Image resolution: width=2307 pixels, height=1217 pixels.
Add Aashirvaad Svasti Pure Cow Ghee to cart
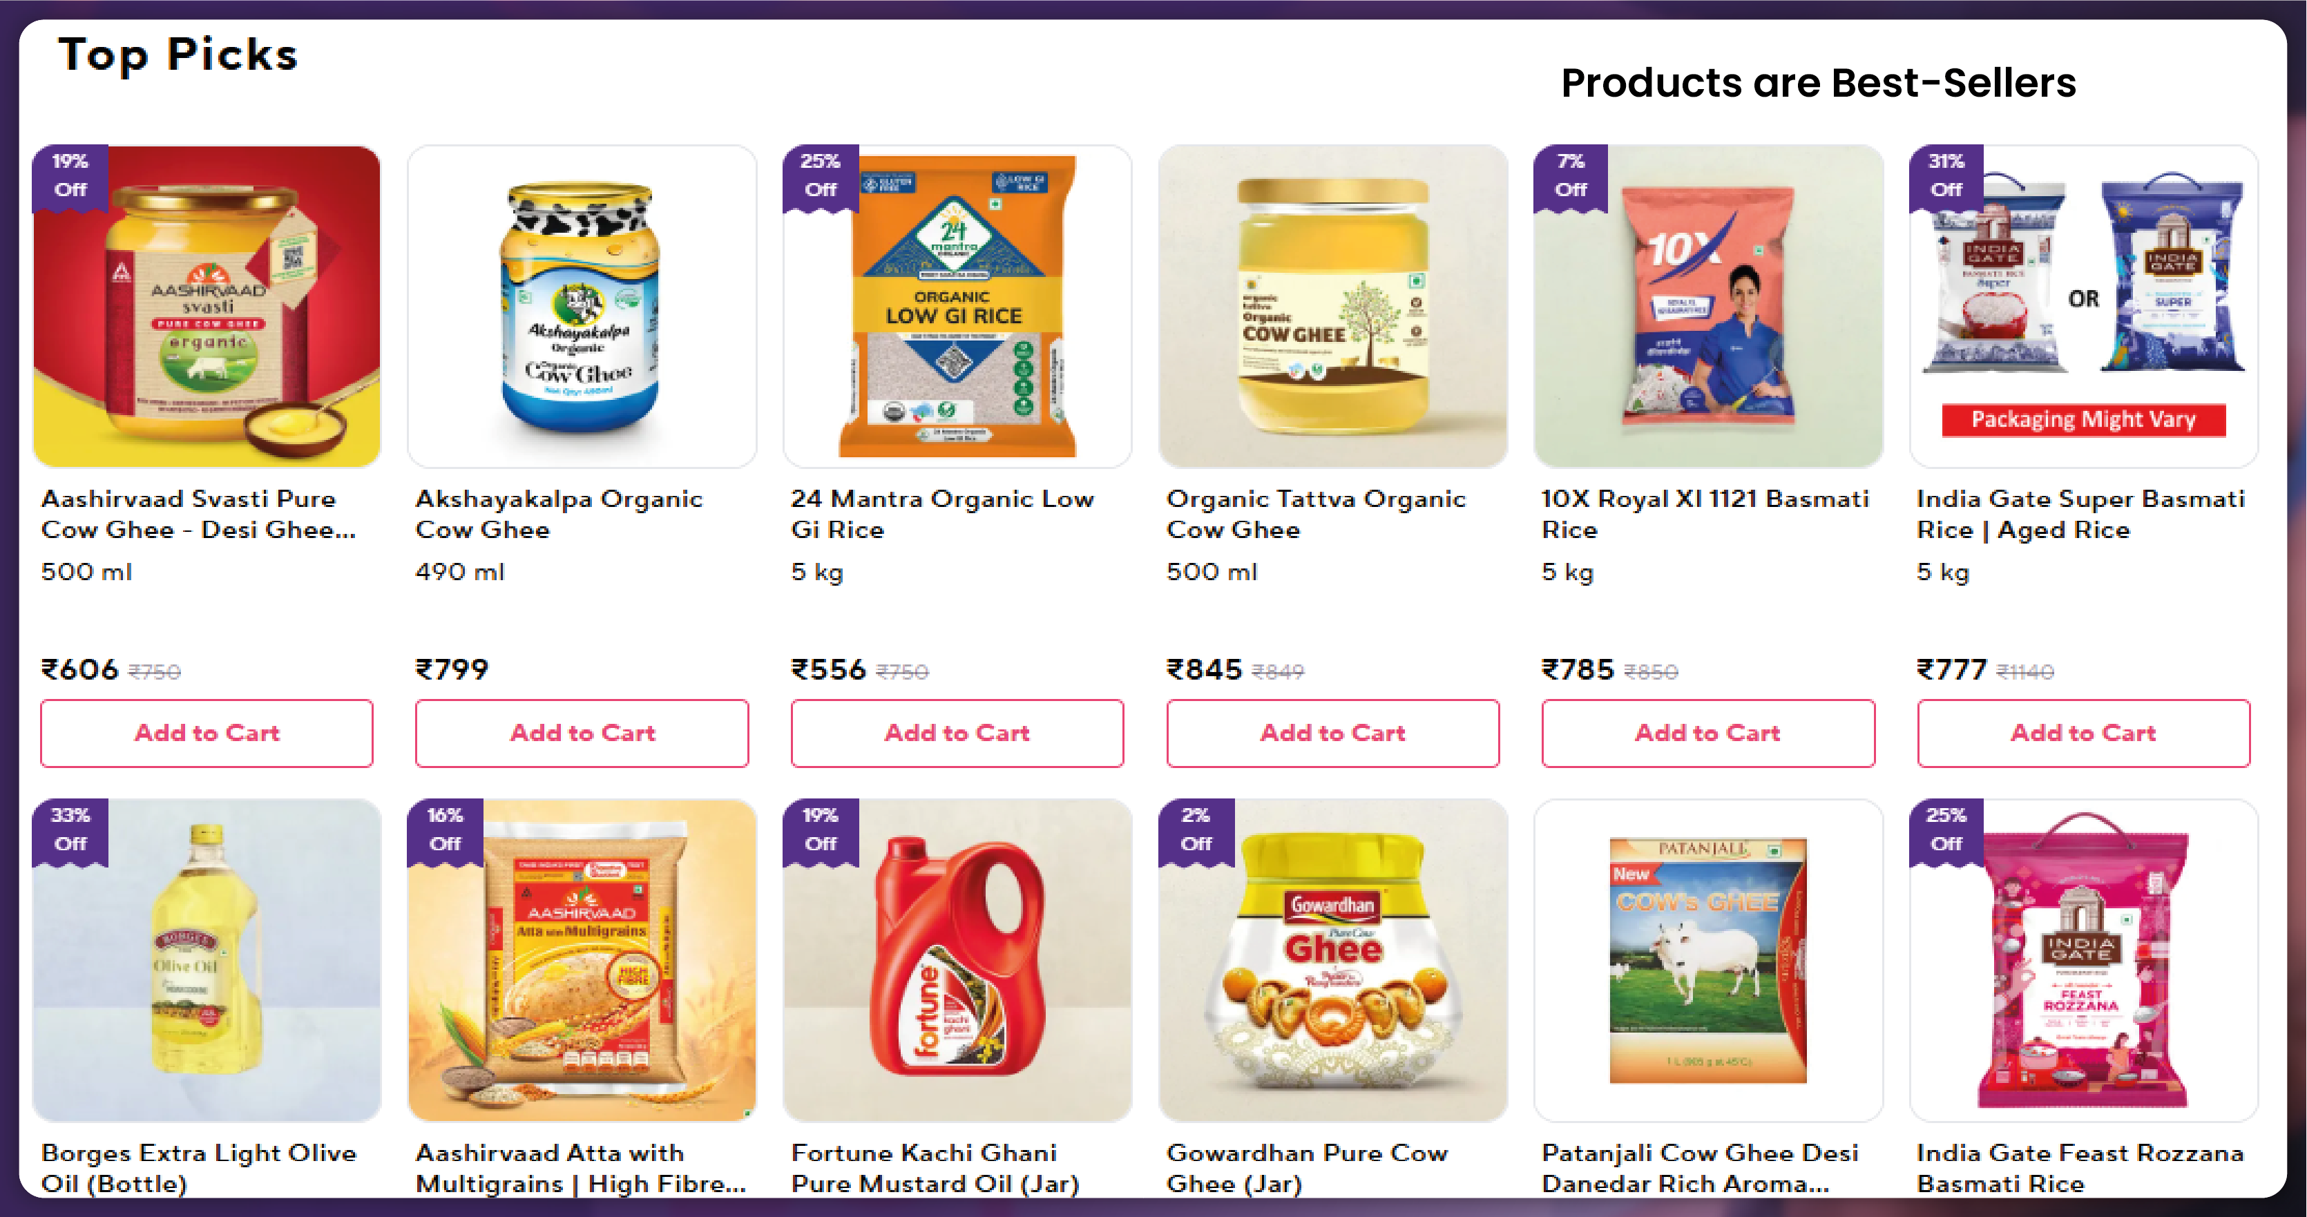(x=211, y=734)
